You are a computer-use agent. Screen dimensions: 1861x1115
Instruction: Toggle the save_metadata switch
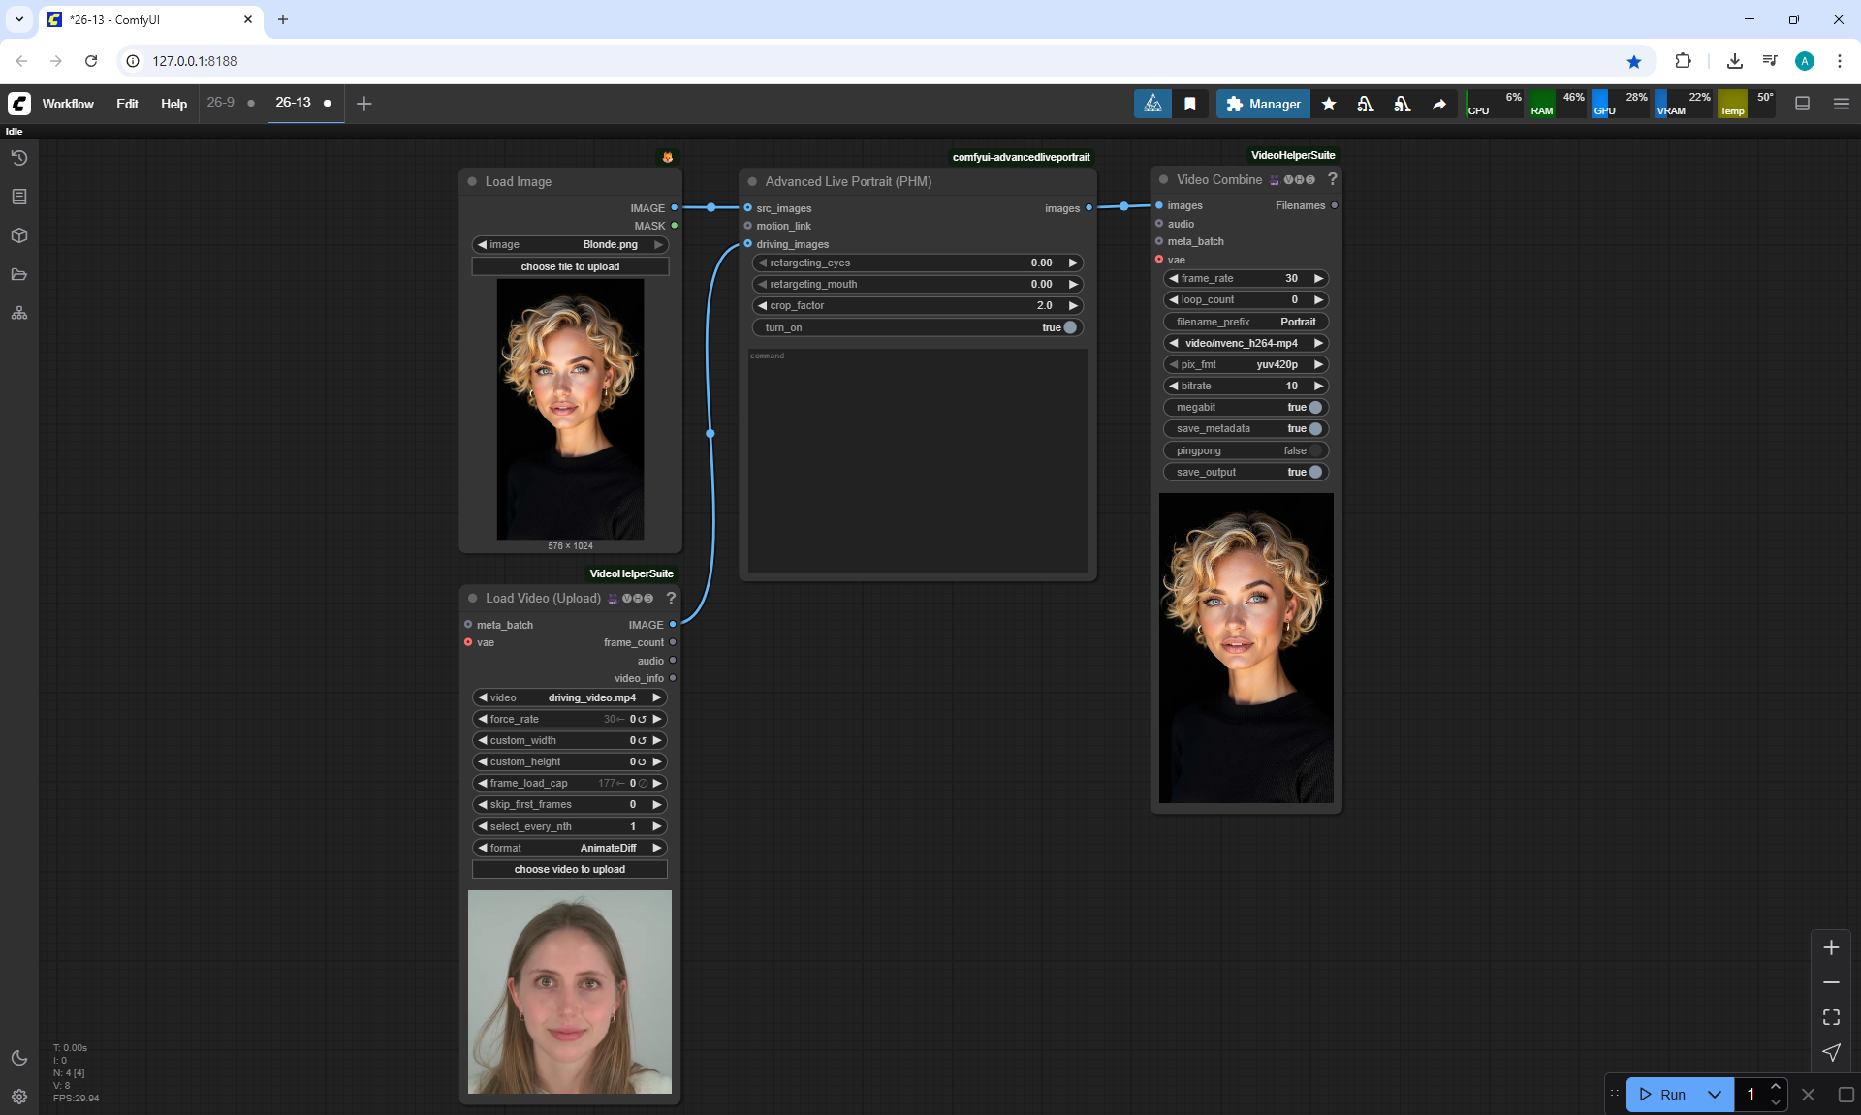1314,429
